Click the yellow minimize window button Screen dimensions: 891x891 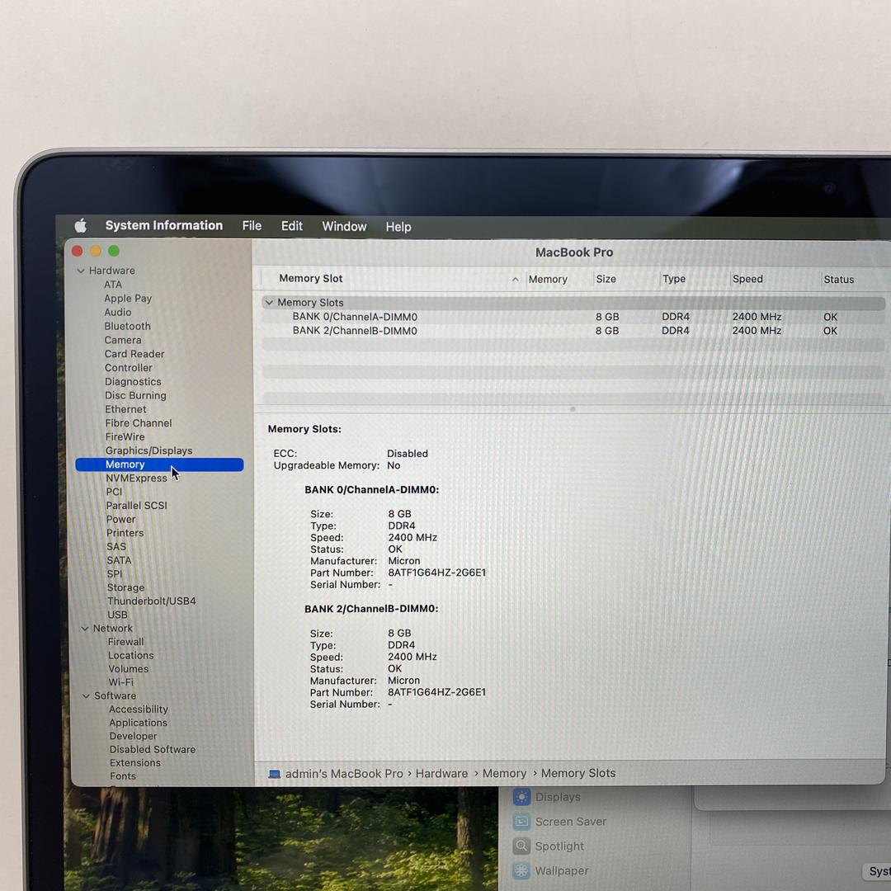(x=96, y=251)
